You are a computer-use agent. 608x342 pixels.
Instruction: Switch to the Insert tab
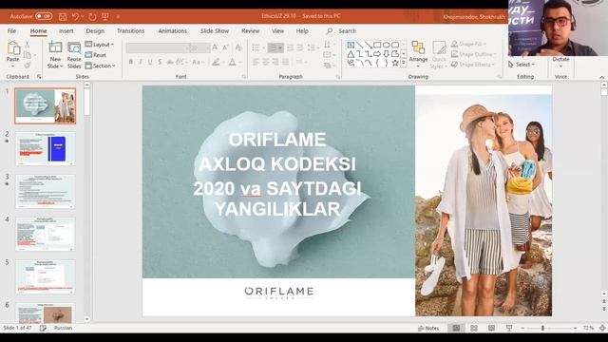66,30
